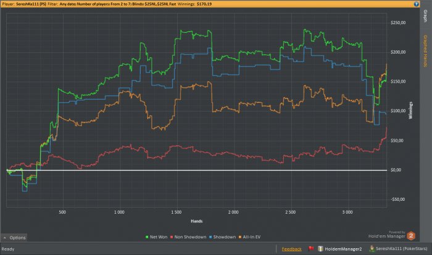The height and width of the screenshot is (255, 432).
Task: Switch to the Graph side tab
Action: point(426,16)
